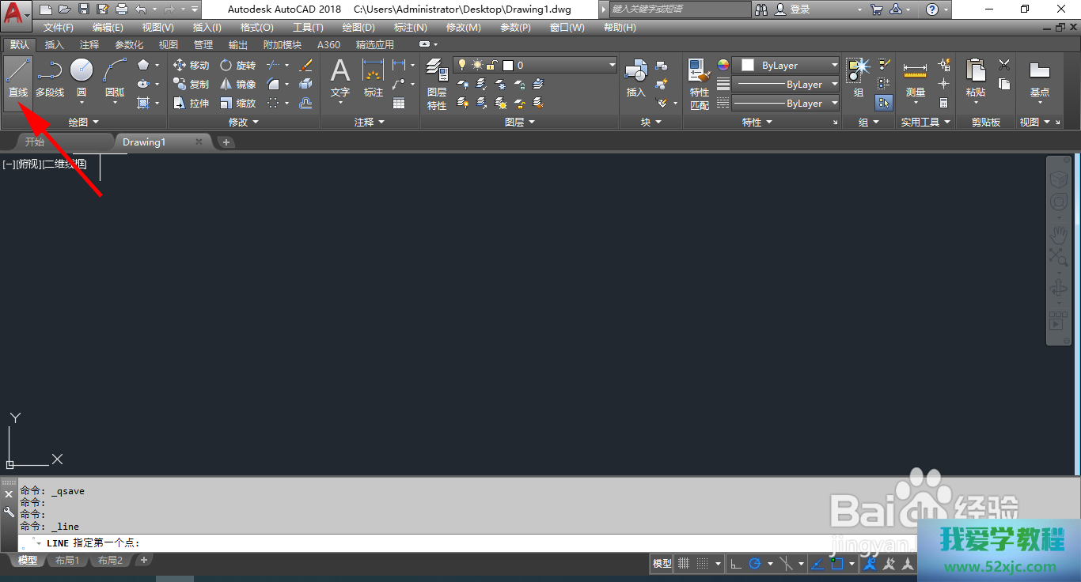Screen dimensions: 1081x582
Task: Open the Text (文字) annotation tool
Action: coord(339,79)
